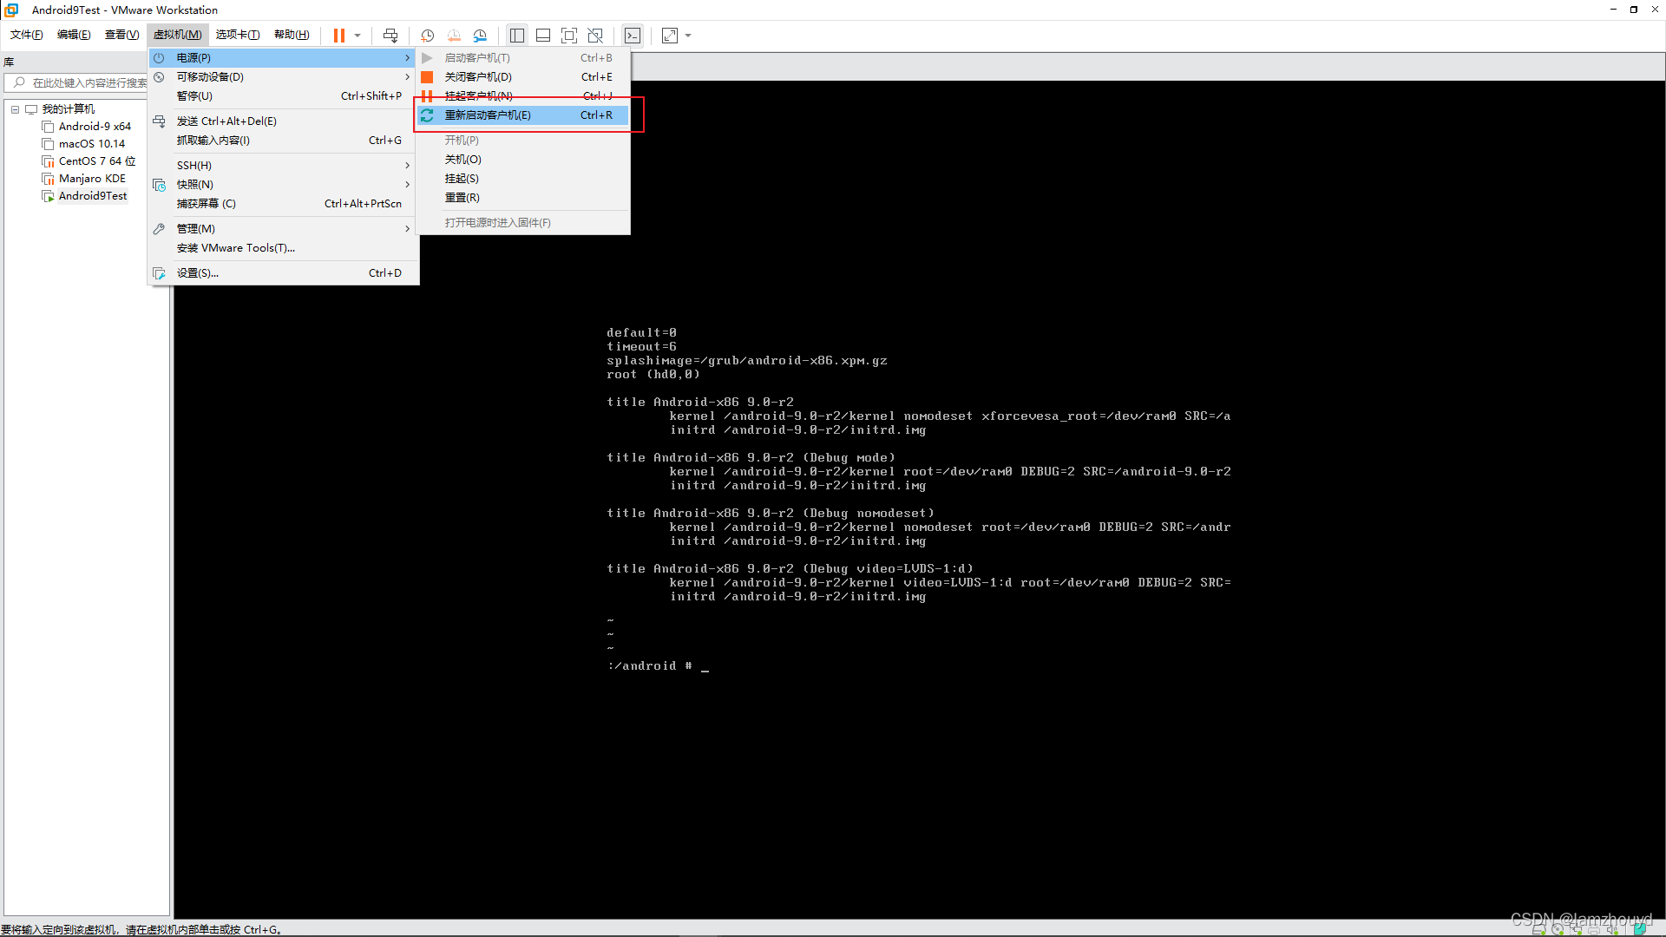Click the stretch guest display icon

670,36
